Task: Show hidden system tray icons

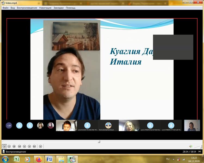Action: 174,159
